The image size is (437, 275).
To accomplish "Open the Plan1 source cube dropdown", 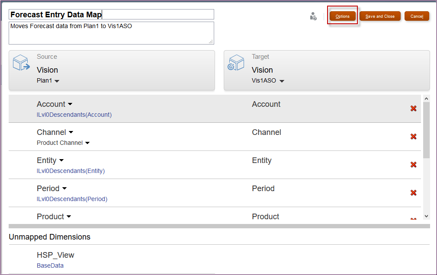I will tap(57, 81).
